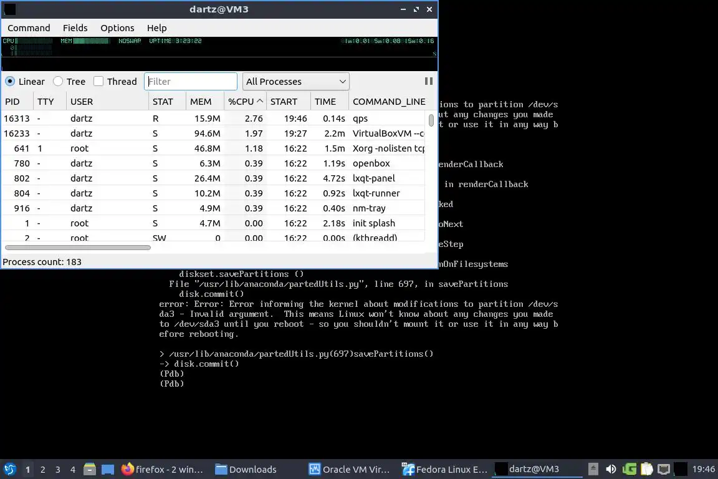Sort processes by the STAT column

click(166, 102)
